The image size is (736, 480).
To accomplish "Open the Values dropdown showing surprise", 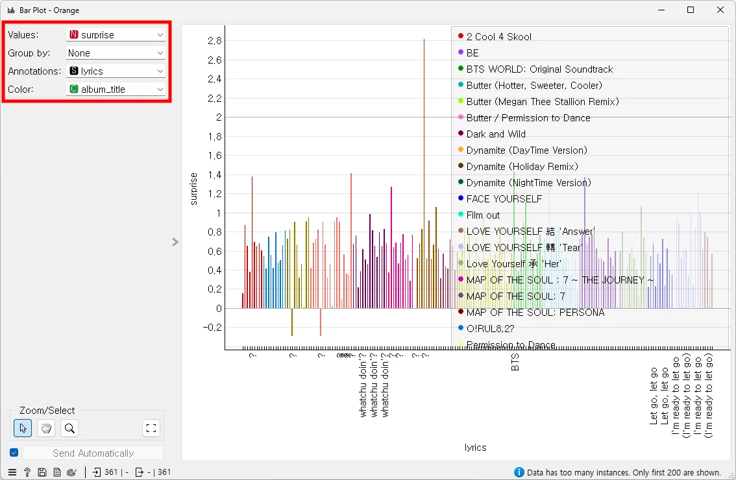I will [x=116, y=35].
